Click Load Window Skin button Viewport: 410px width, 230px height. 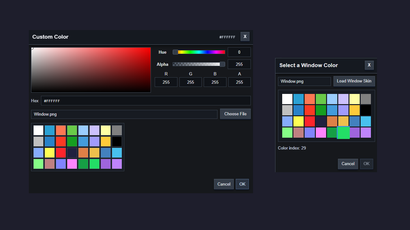click(x=354, y=81)
